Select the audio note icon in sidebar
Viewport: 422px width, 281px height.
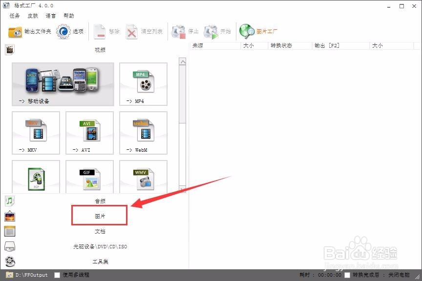pyautogui.click(x=8, y=200)
